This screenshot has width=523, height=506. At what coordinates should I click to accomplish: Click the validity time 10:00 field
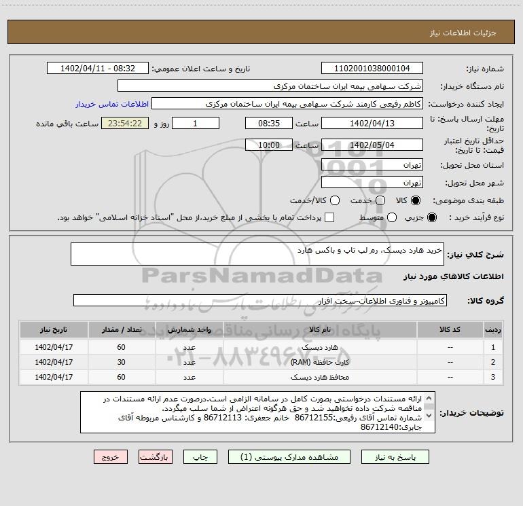(x=269, y=145)
